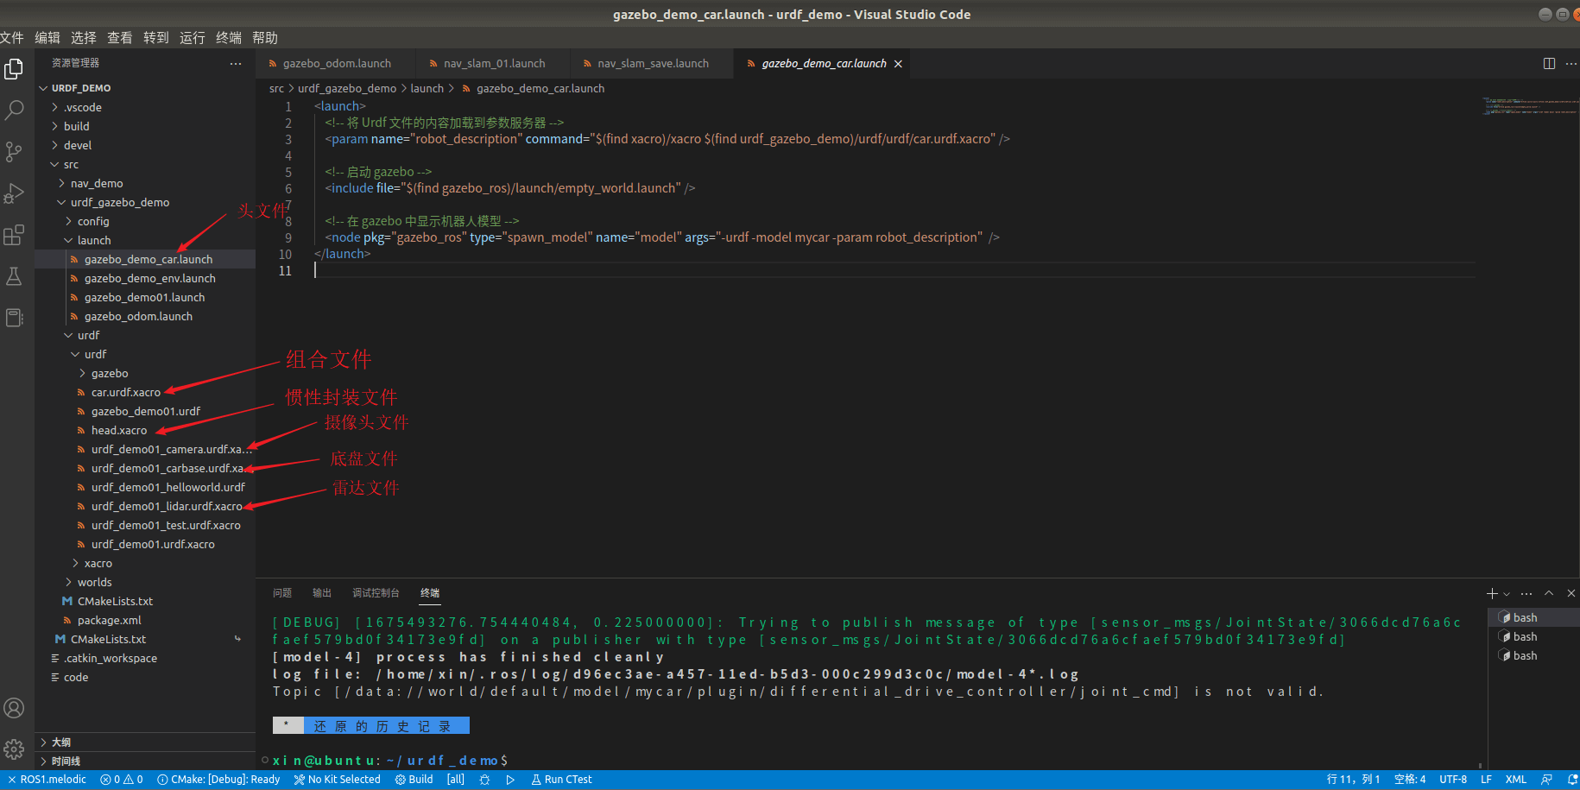
Task: Open urdf_demo01_lidar.urdf.xacro file
Action: (145, 506)
